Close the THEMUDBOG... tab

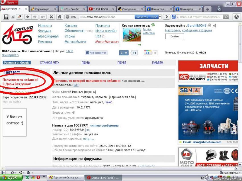pos(113,9)
